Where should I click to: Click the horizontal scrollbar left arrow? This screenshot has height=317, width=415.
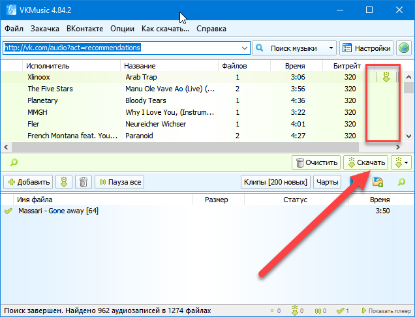point(6,147)
